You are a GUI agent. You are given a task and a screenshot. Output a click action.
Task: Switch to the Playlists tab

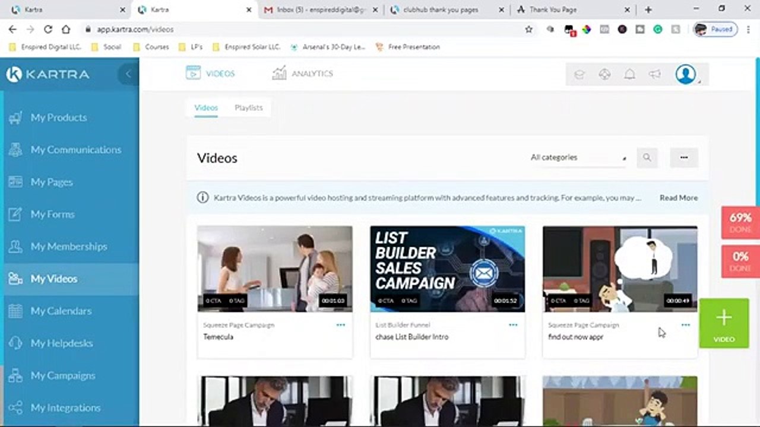(x=248, y=107)
